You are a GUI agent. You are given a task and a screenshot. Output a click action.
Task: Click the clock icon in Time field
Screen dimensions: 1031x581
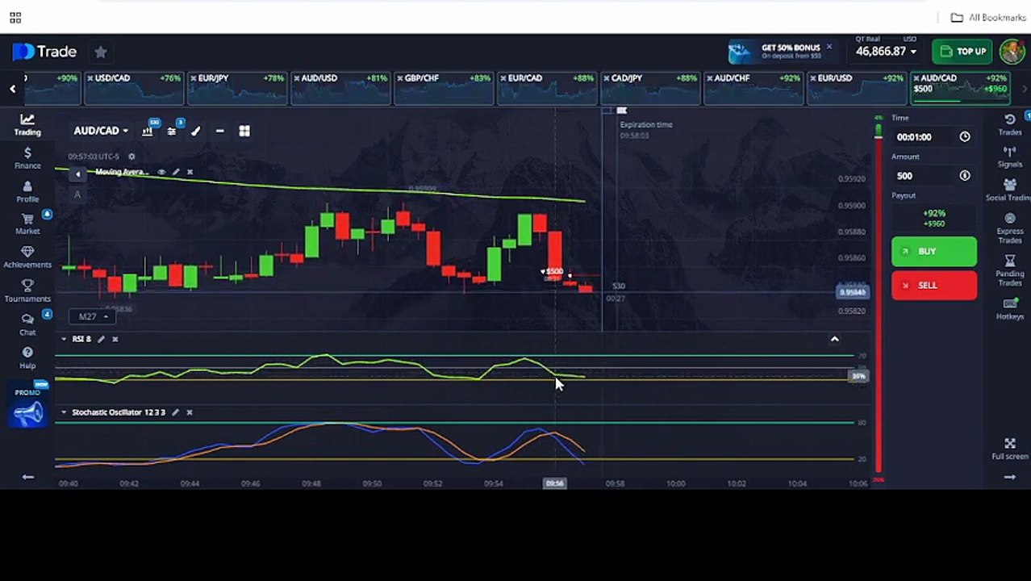[x=965, y=137]
